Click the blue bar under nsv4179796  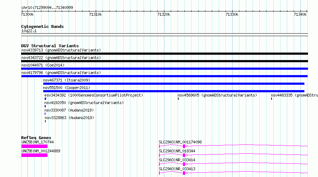point(164,76)
